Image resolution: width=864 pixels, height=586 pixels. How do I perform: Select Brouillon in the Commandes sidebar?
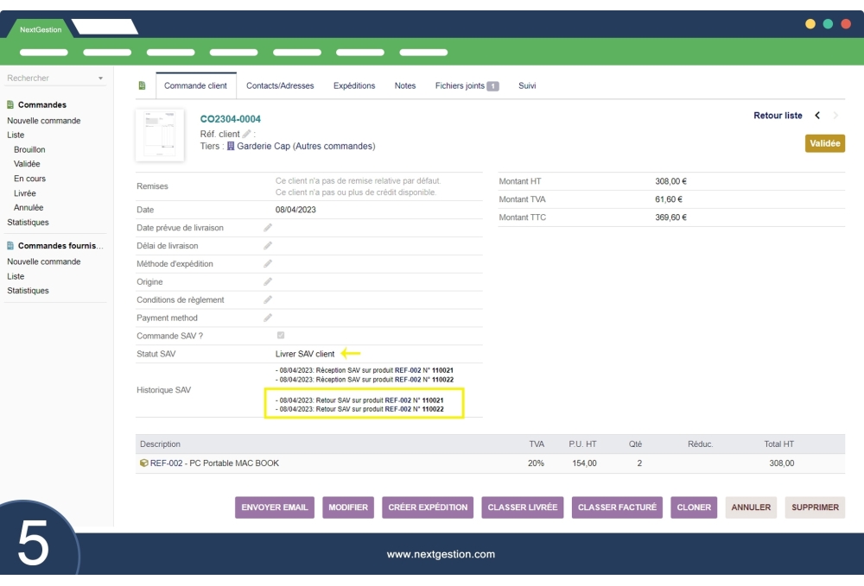tap(29, 149)
